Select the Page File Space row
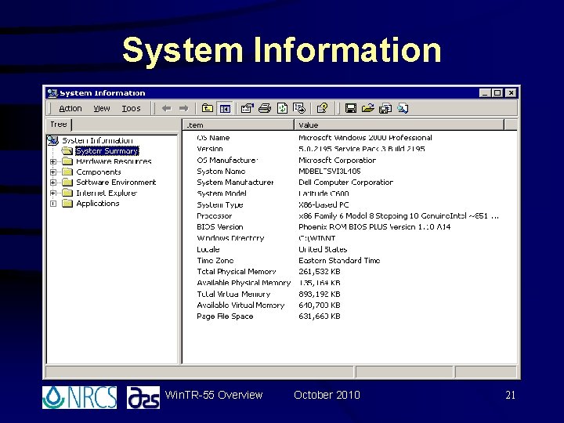 pyautogui.click(x=349, y=316)
